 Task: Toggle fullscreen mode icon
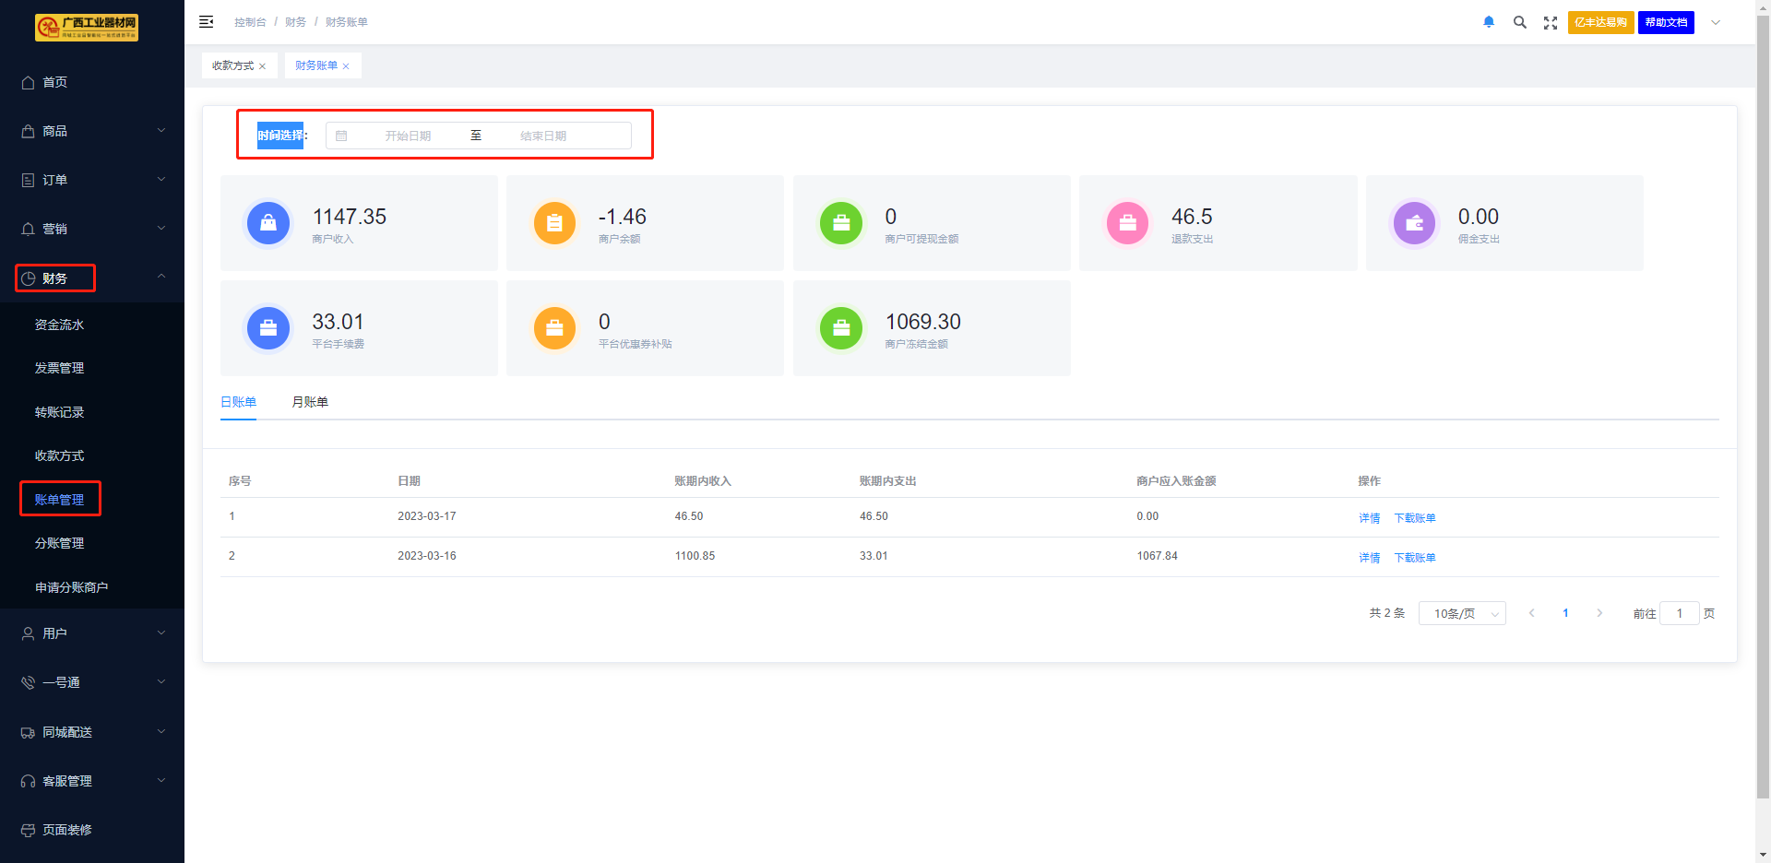1551,23
